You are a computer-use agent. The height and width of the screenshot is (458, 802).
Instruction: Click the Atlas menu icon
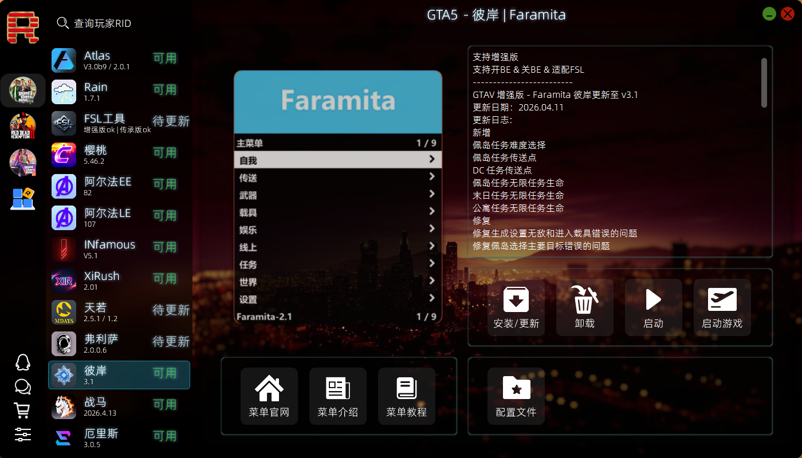tap(64, 60)
